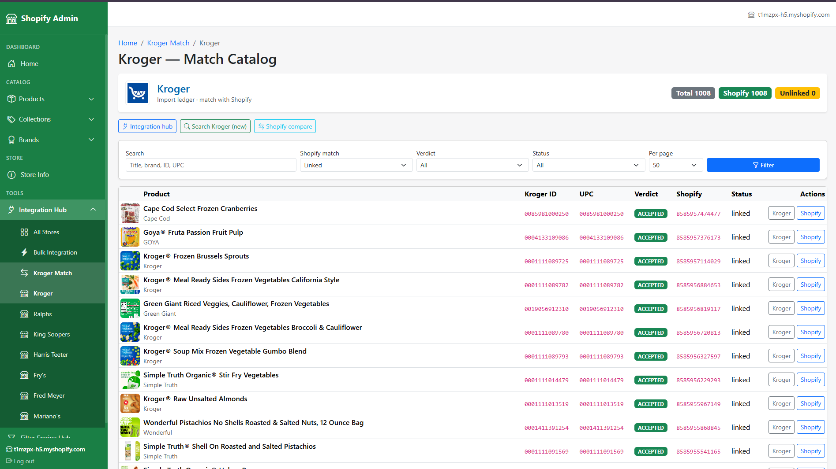Click the Collections tag icon
This screenshot has height=469, width=836.
click(11, 119)
